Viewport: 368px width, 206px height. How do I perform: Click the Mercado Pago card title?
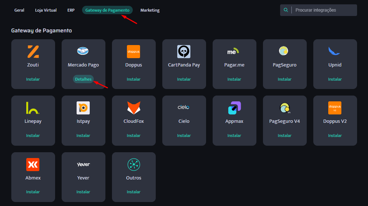point(83,65)
